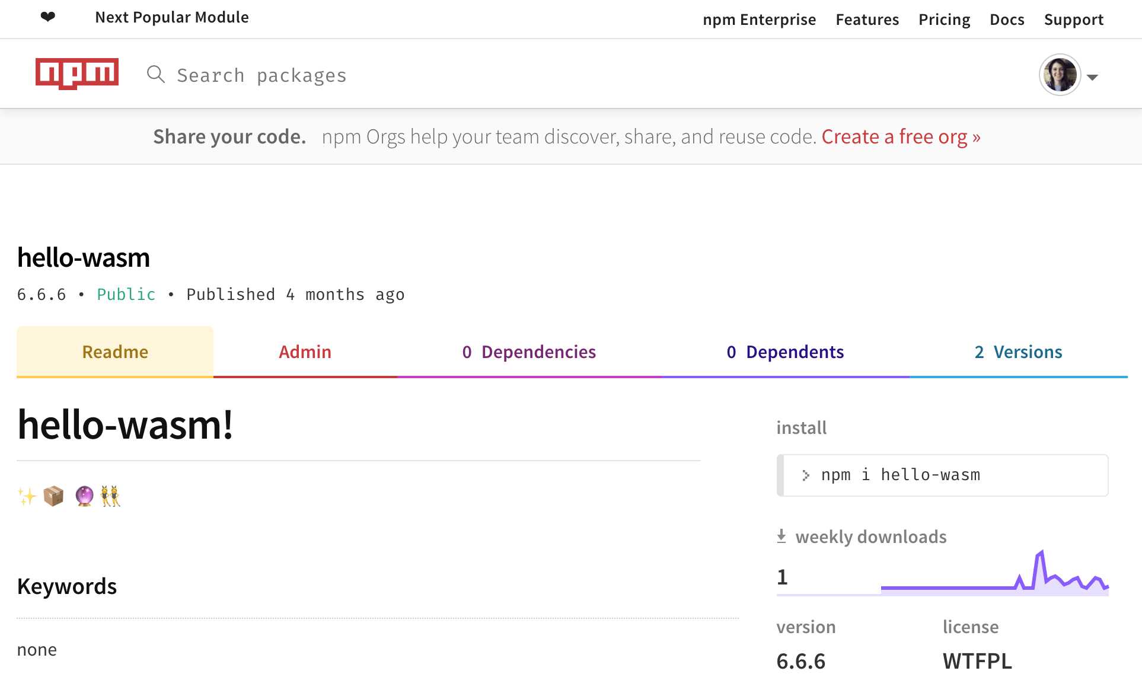
Task: Click the search magnifier icon
Action: 156,75
